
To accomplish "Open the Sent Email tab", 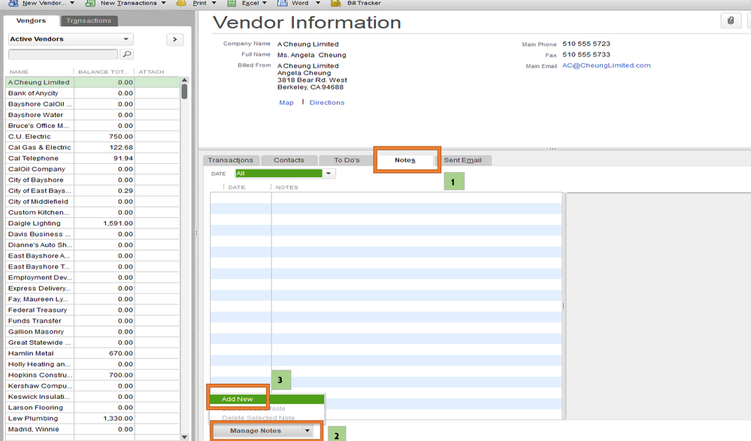I will 462,160.
